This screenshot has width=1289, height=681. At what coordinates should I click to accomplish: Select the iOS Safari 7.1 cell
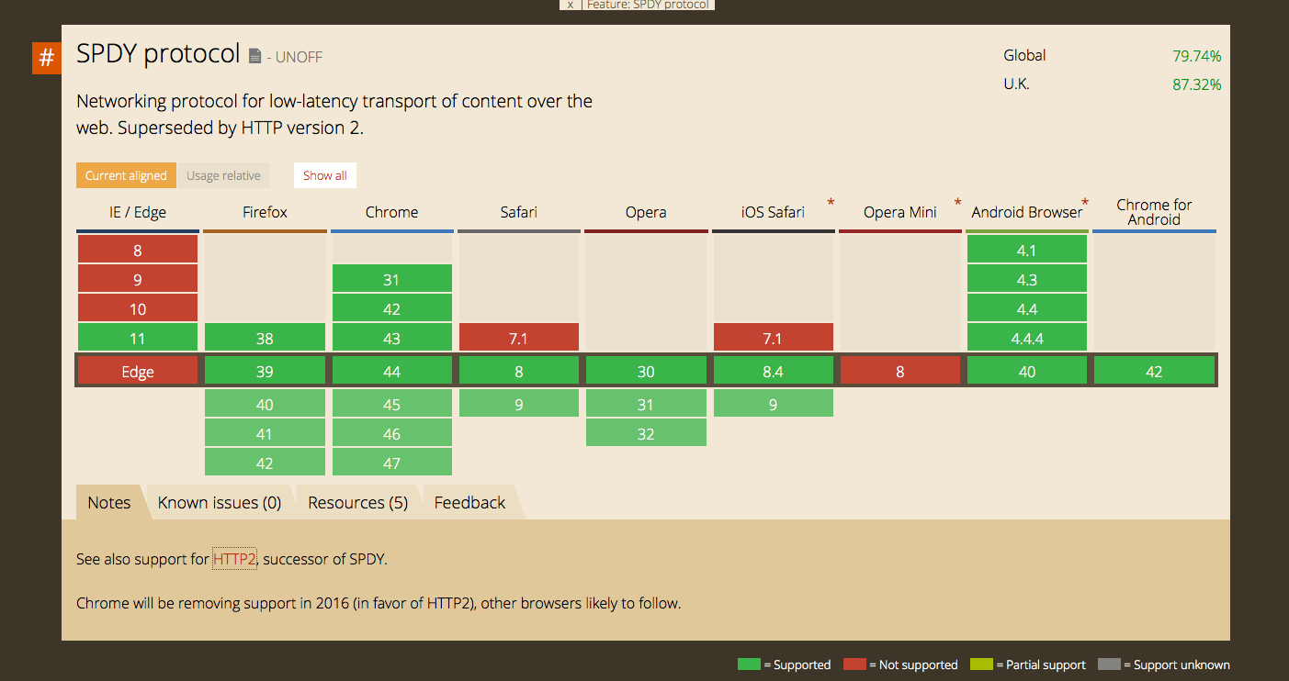773,338
